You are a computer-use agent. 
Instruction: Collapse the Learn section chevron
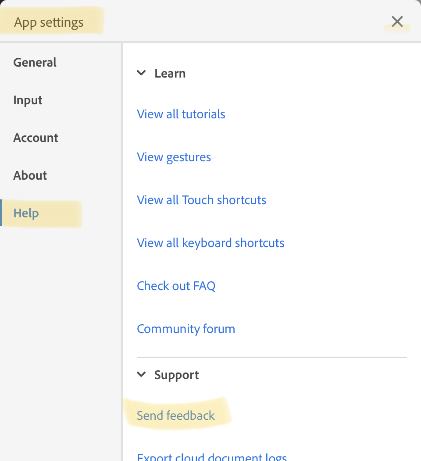click(x=141, y=73)
